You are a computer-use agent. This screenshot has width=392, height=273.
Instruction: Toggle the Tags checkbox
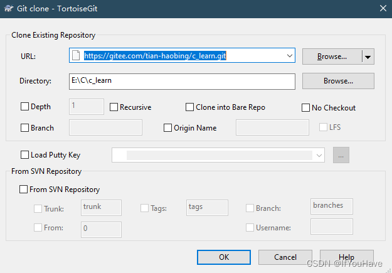pos(144,208)
